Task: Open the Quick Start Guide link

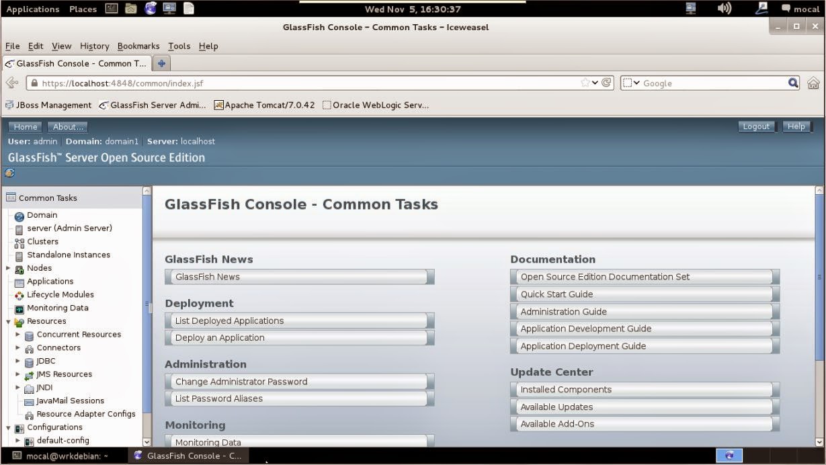Action: [x=645, y=294]
